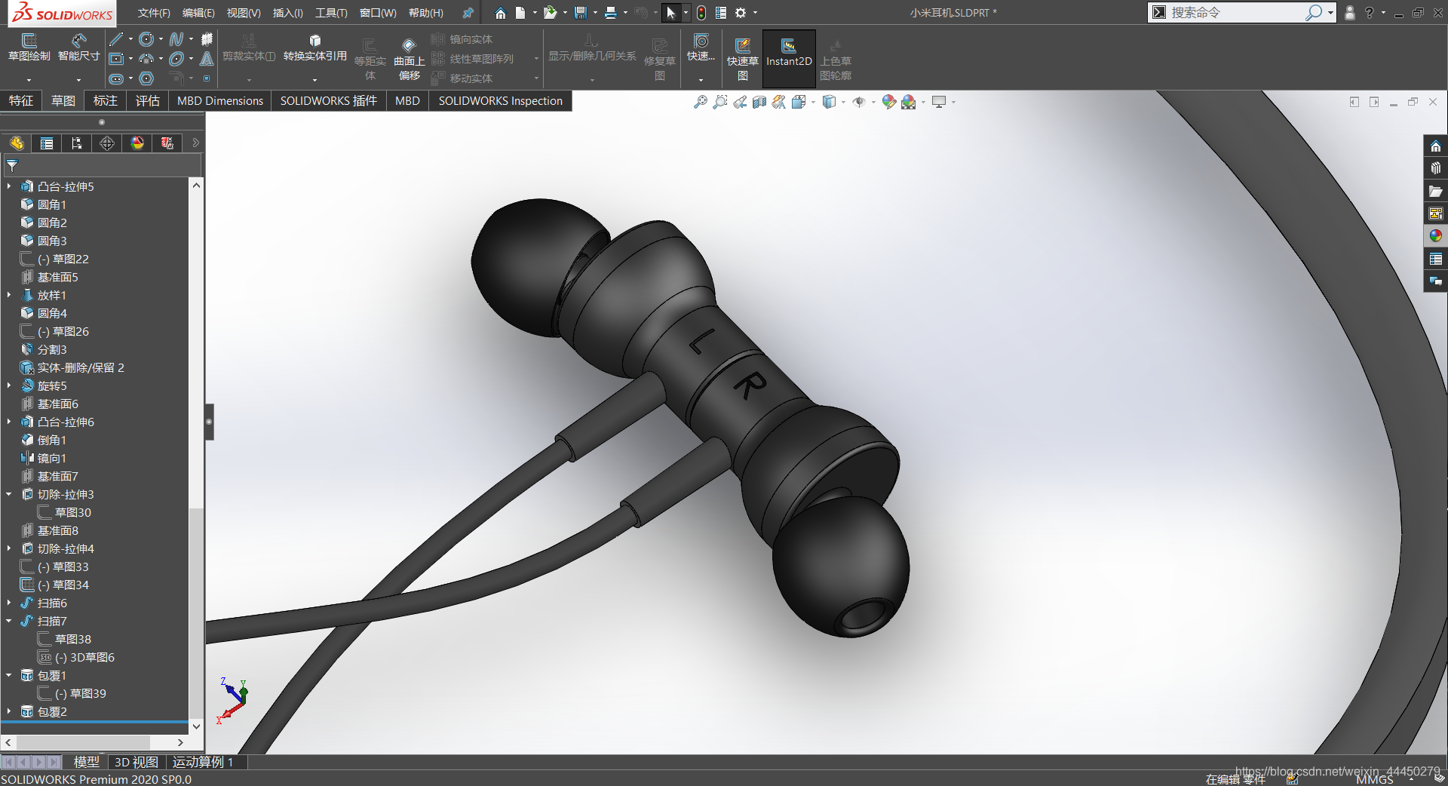Open the 文件(F) menu
This screenshot has width=1448, height=786.
[x=154, y=13]
